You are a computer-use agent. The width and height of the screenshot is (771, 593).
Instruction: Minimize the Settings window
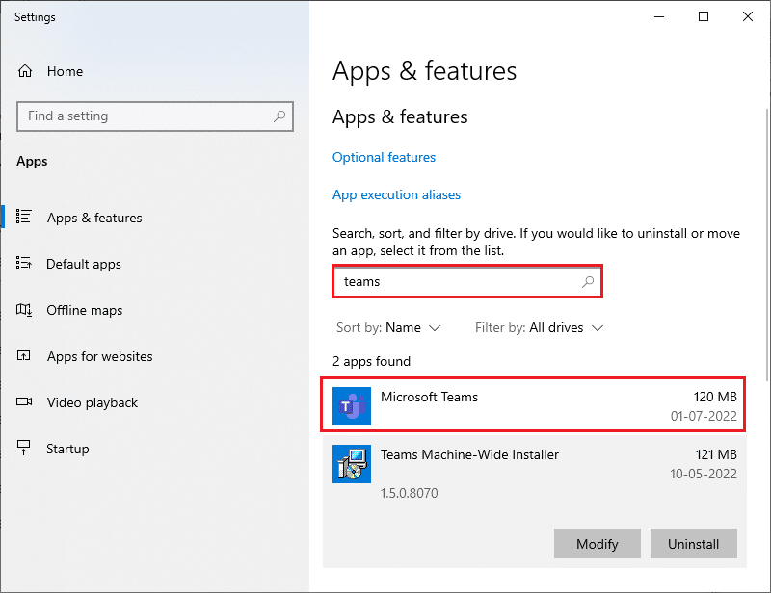pyautogui.click(x=659, y=16)
